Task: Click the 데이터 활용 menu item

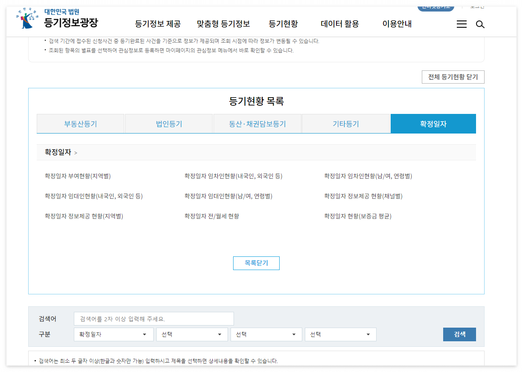Action: tap(339, 24)
